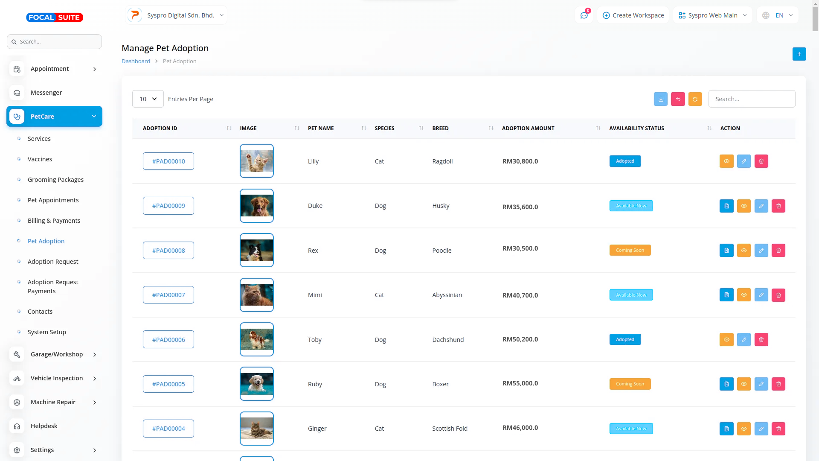Delete the Lilly adoption record
Screen dimensions: 819x461
[x=761, y=161]
